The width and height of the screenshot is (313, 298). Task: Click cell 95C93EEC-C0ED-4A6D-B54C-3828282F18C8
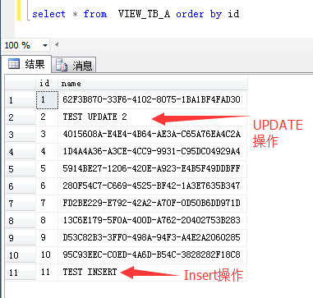(153, 255)
